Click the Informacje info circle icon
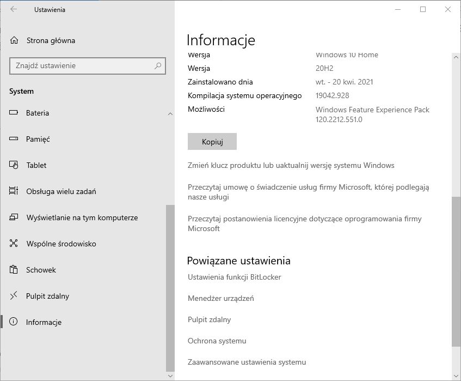Viewport: 461px width, 381px height. tap(14, 322)
